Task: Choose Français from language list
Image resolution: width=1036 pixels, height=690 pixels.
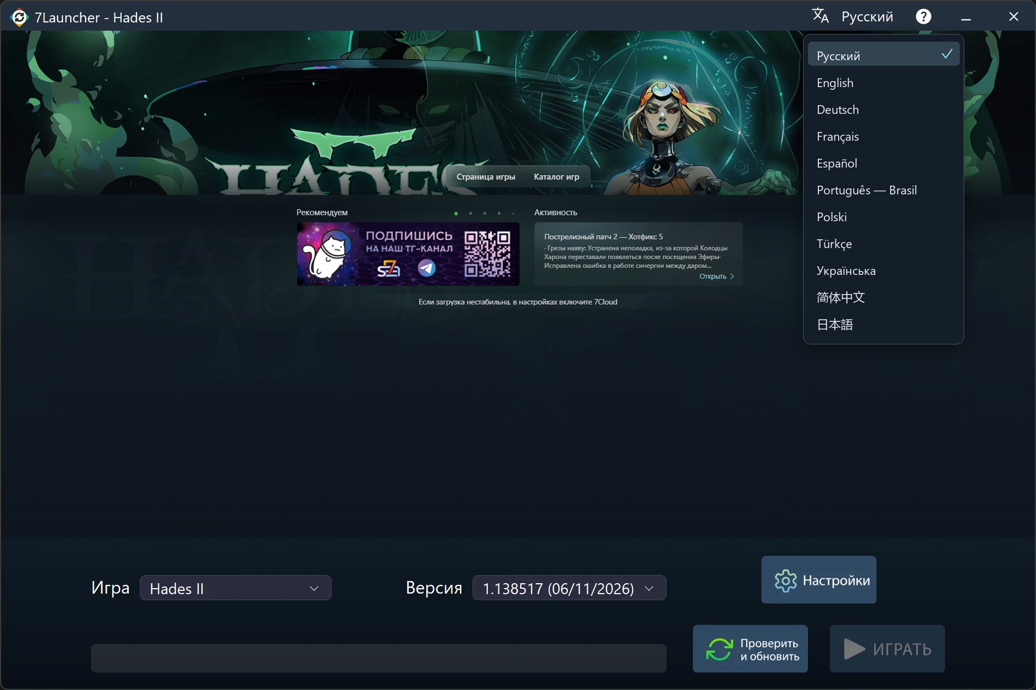Action: click(x=884, y=136)
